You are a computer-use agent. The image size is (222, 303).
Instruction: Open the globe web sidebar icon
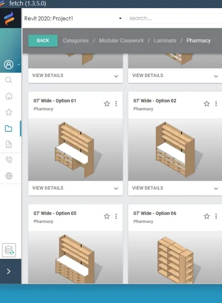coord(9,176)
